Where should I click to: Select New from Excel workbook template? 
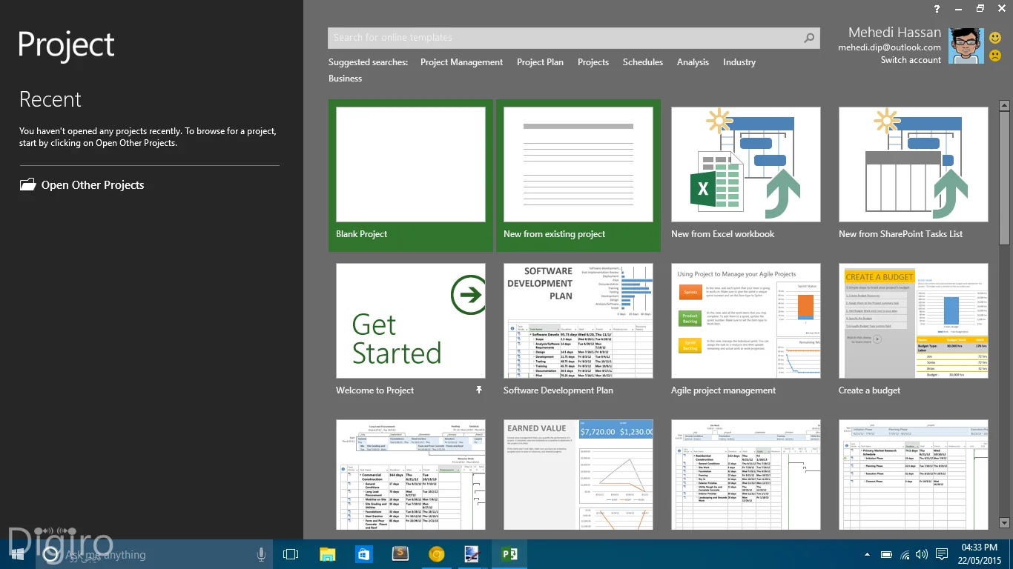(x=746, y=176)
